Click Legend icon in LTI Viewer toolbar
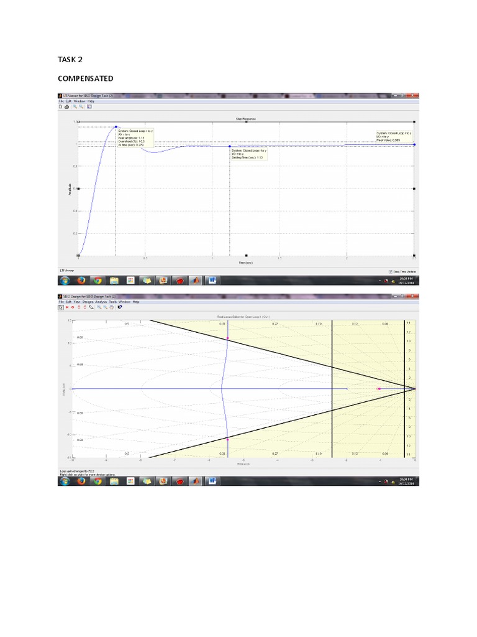This screenshot has height=637, width=477. click(89, 106)
